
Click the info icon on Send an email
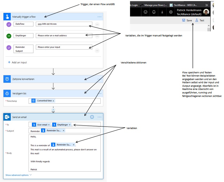92,117
